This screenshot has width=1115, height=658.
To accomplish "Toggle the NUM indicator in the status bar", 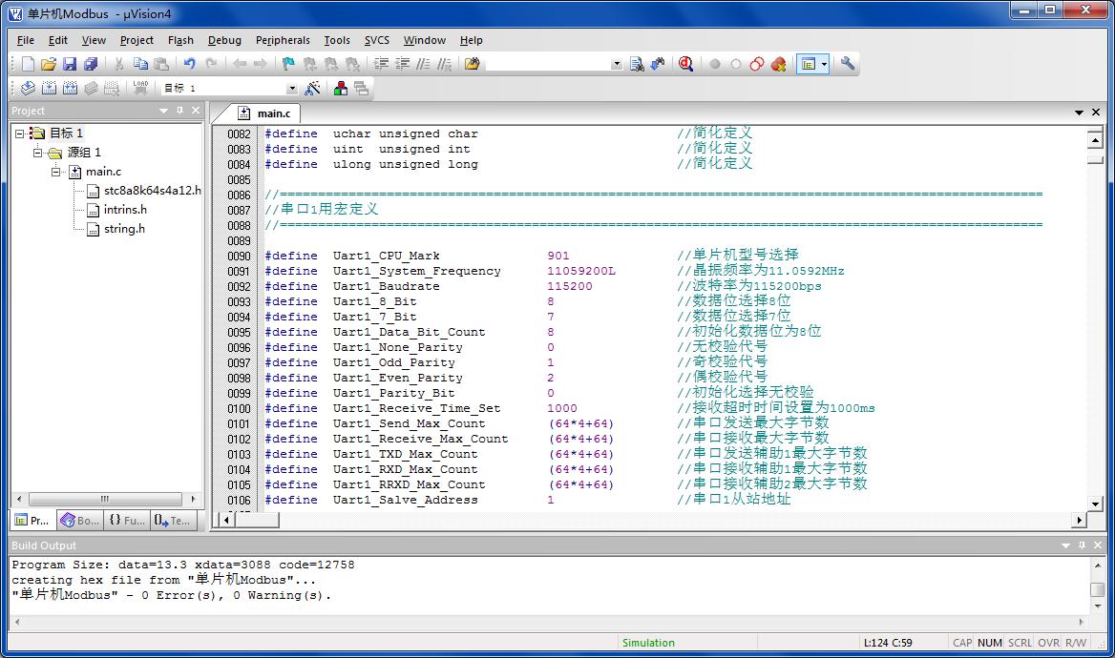I will tap(989, 643).
